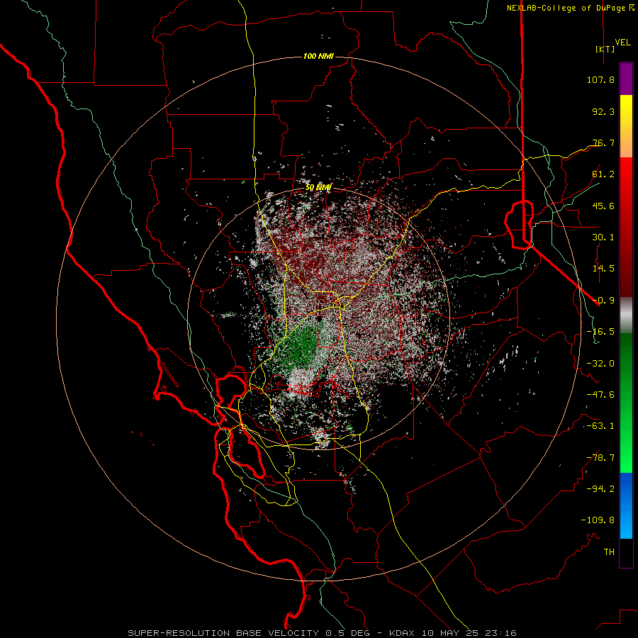Click the 107.8 legend value

600,79
